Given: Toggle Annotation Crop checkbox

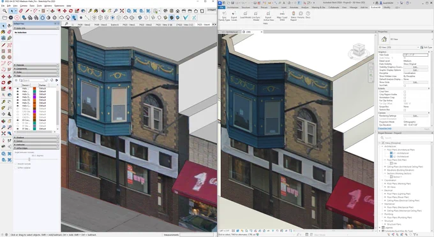Looking at the screenshot, I should 405,97.
